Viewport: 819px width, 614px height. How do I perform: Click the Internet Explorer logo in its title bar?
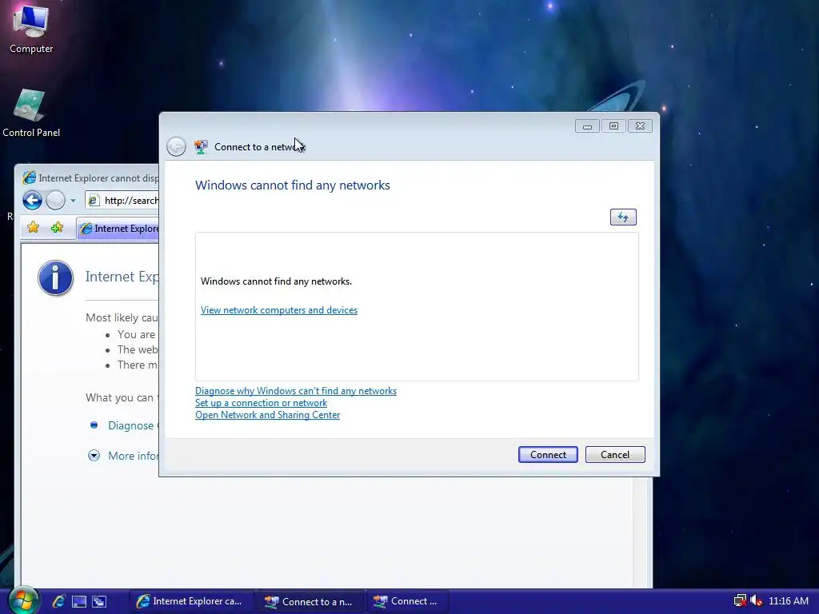pyautogui.click(x=30, y=178)
